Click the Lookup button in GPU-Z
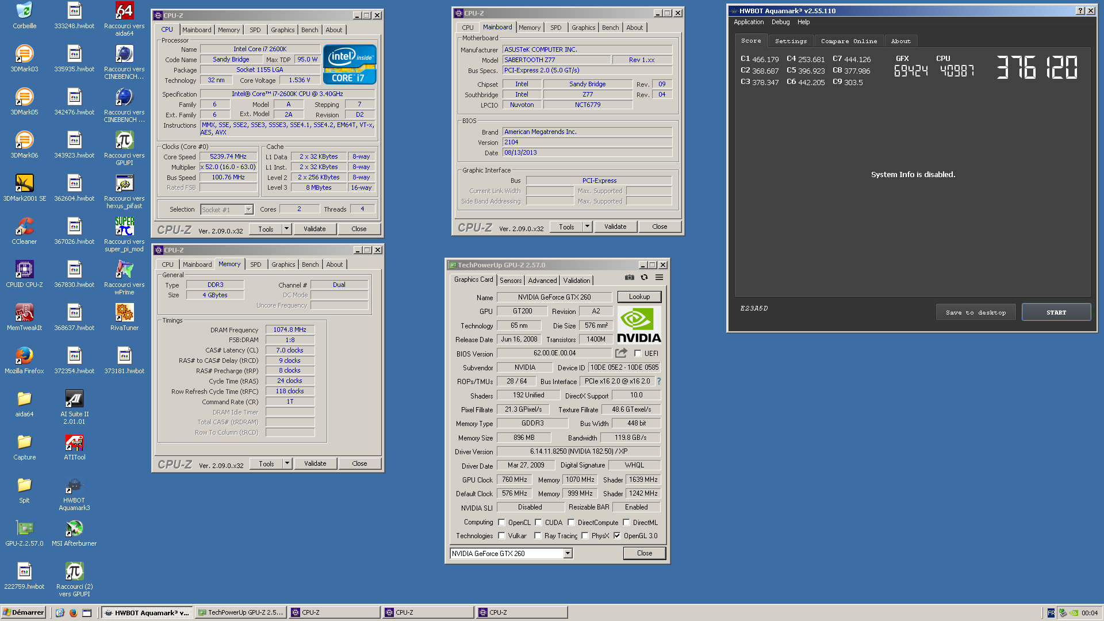Image resolution: width=1104 pixels, height=621 pixels. point(639,297)
